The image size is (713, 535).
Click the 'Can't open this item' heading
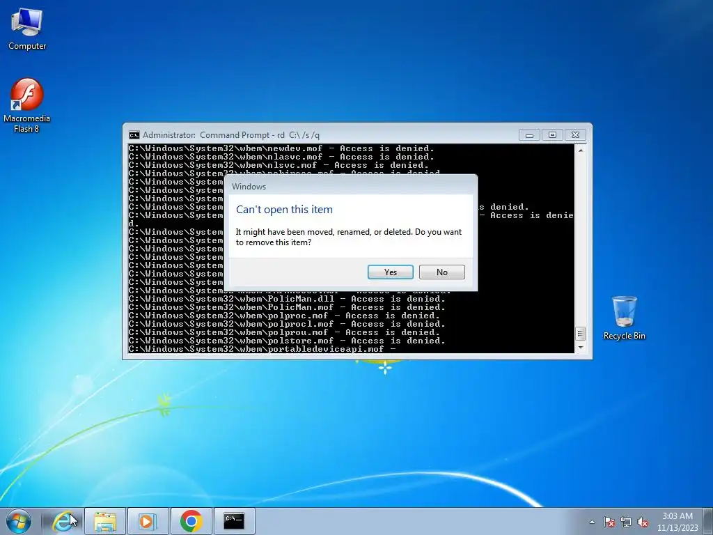coord(284,210)
